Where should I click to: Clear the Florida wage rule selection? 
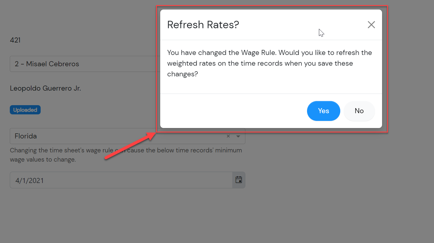click(228, 136)
